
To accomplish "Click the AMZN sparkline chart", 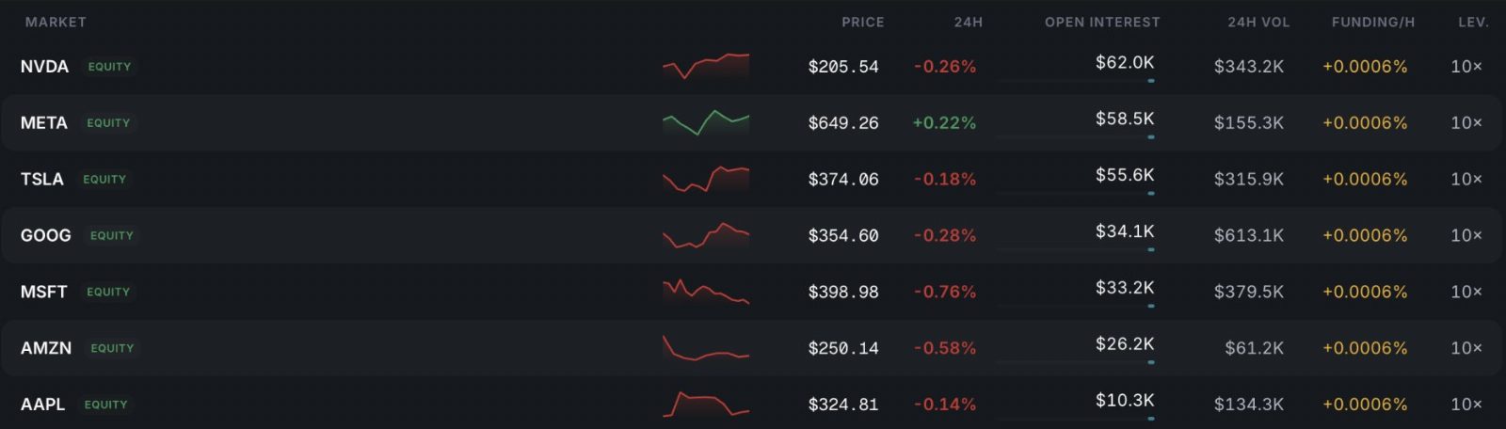I will coord(706,348).
